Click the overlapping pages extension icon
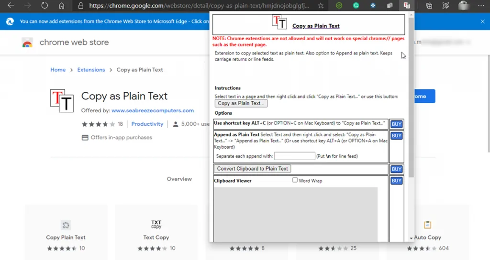 coord(390,5)
